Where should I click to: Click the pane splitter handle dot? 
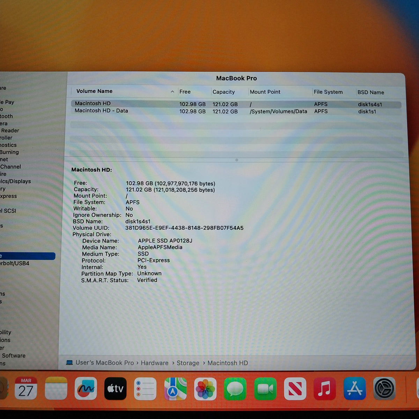coord(237,160)
